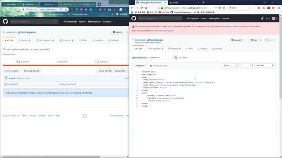This screenshot has height=158, width=282.
Task: Open the Projects tab in left repo
Action: tap(67, 40)
